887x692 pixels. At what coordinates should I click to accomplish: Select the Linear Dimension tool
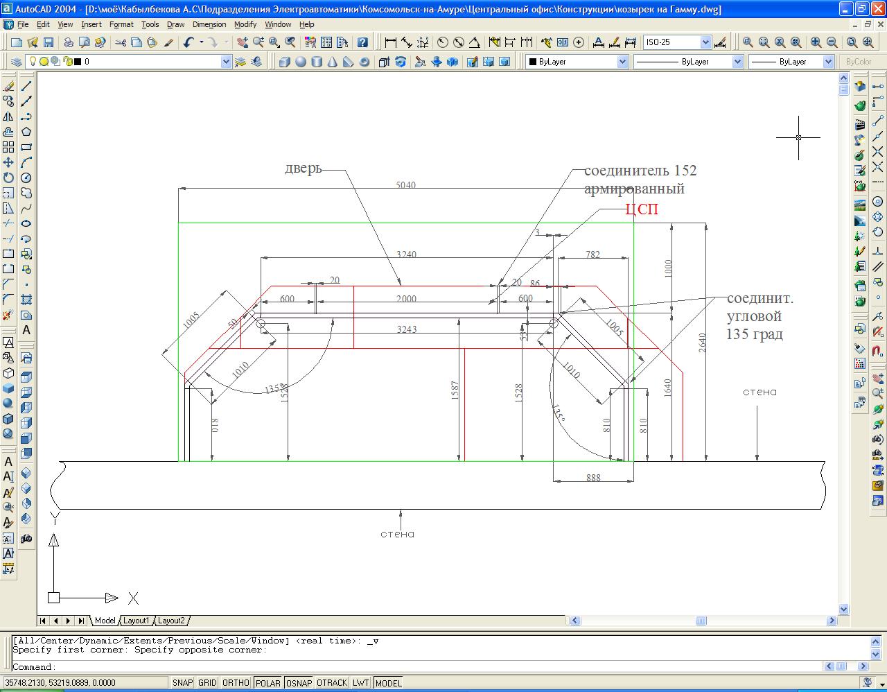(391, 42)
